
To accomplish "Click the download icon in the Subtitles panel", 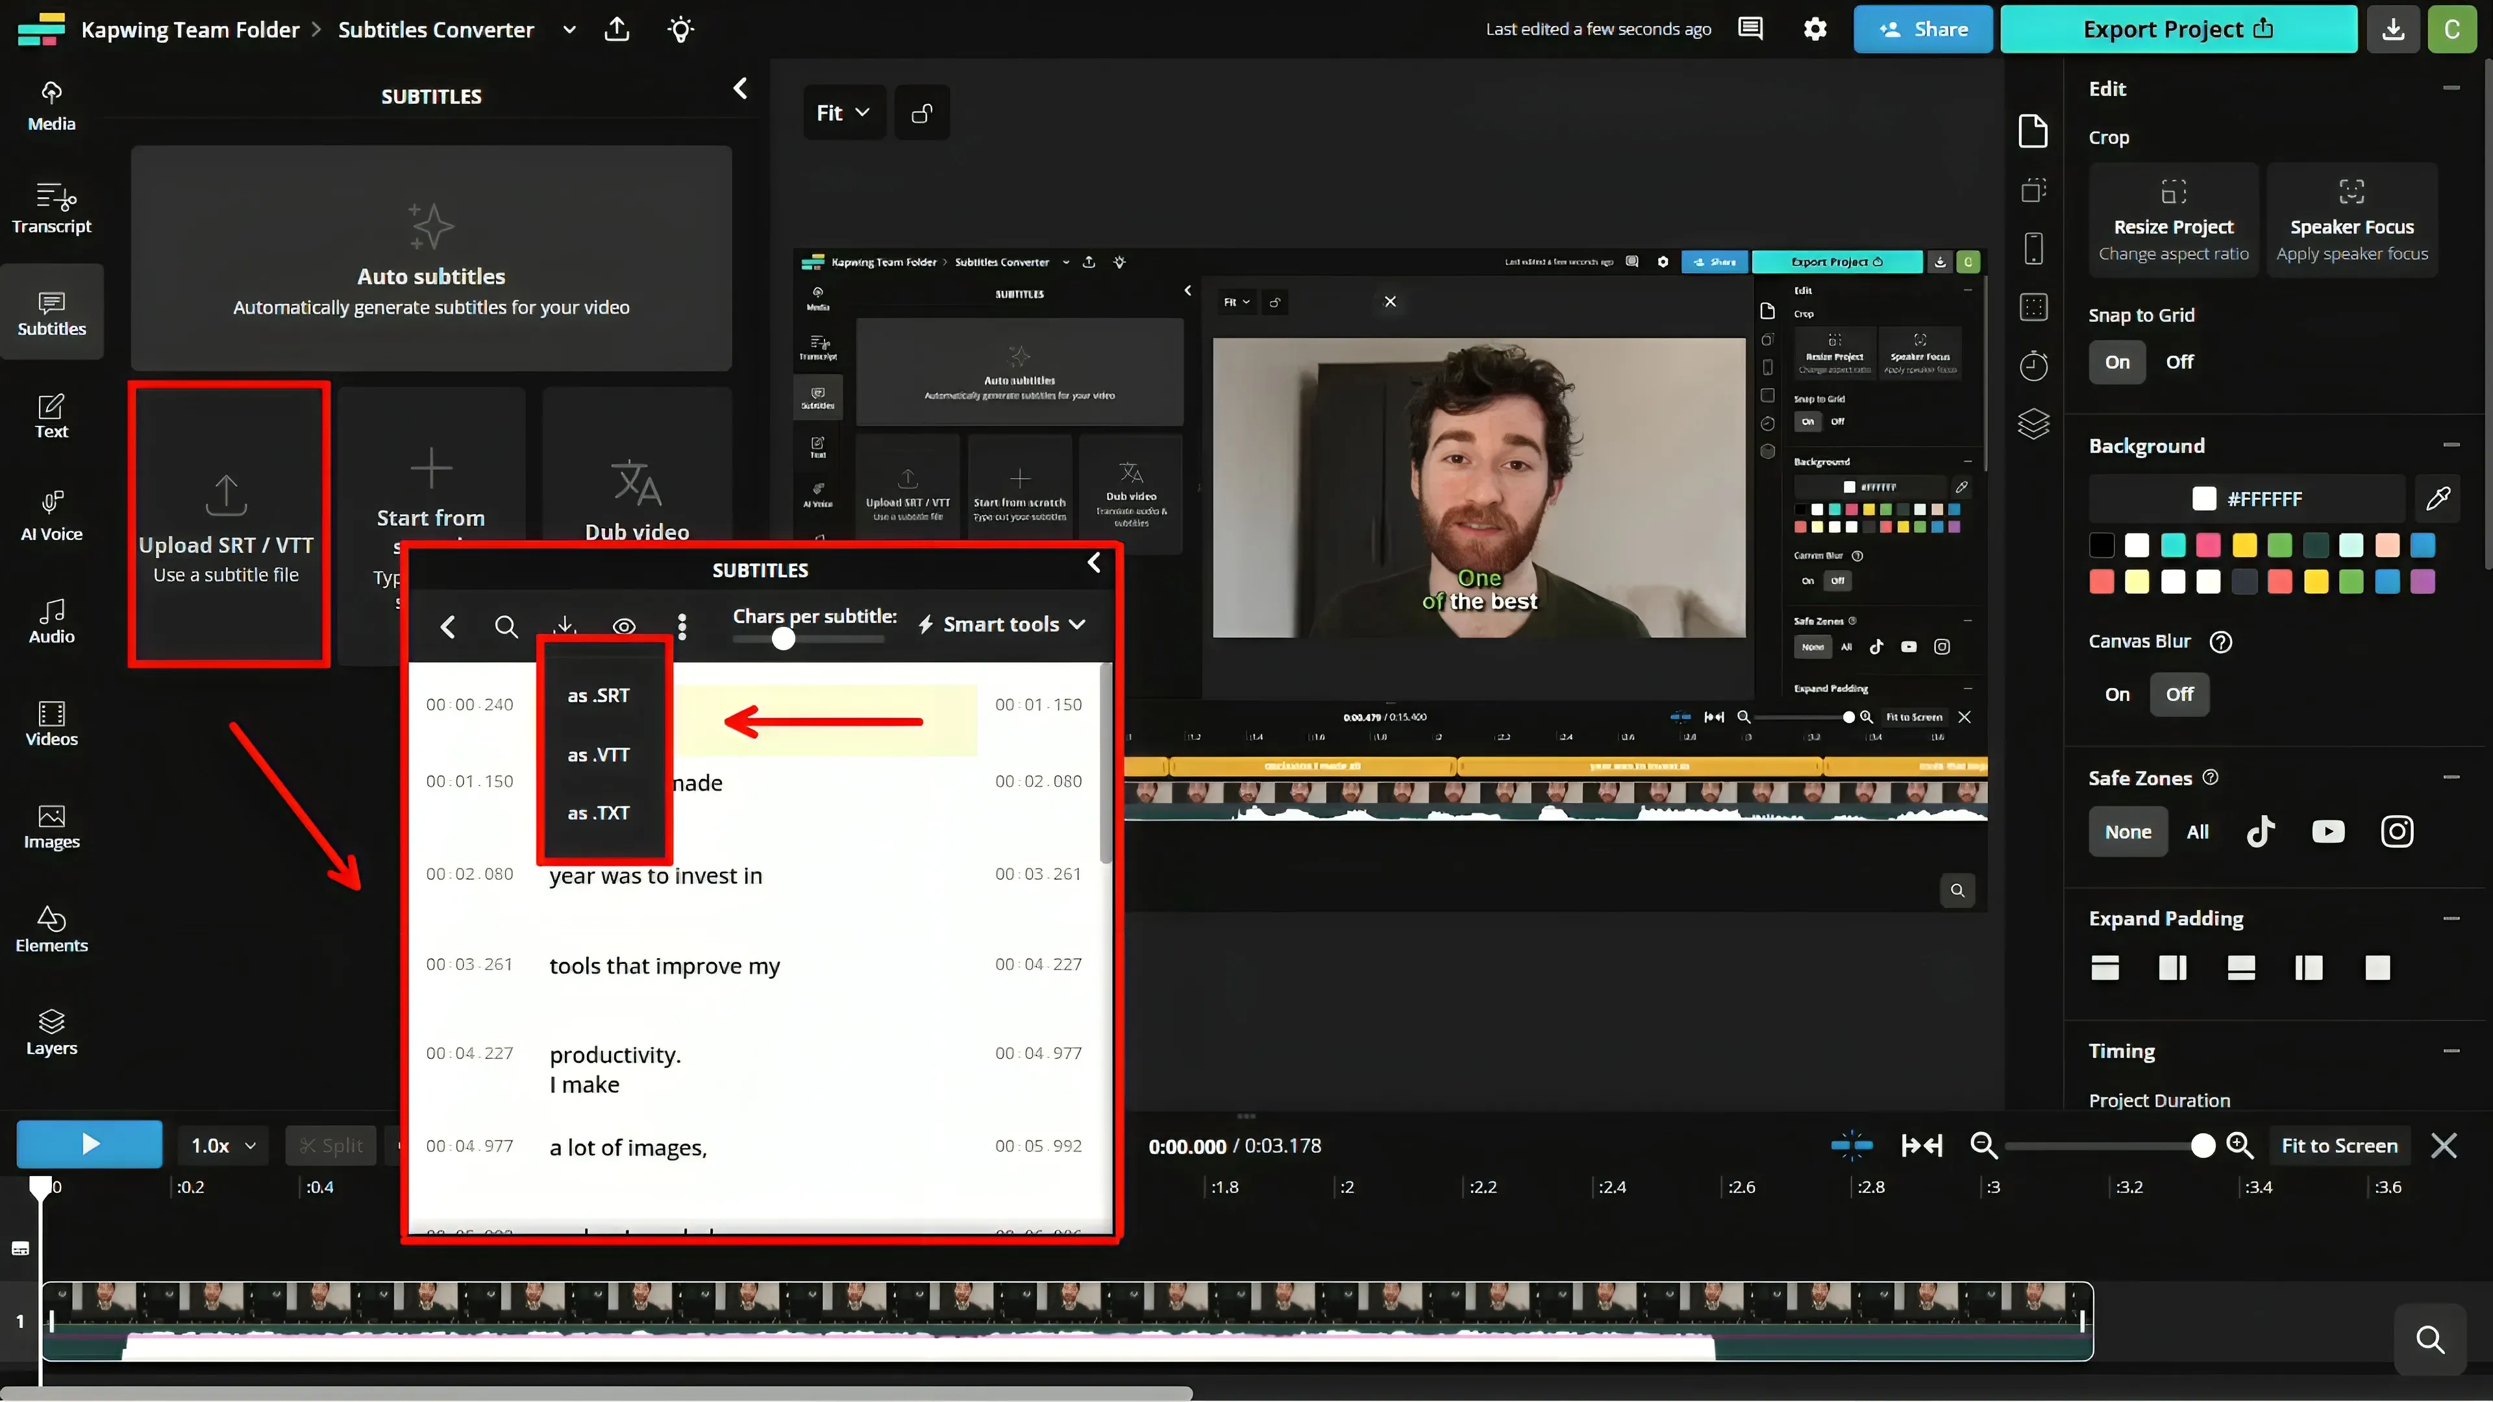I will tap(565, 626).
